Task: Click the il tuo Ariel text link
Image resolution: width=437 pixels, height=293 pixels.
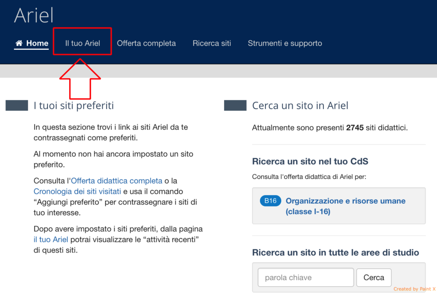Action: point(51,240)
